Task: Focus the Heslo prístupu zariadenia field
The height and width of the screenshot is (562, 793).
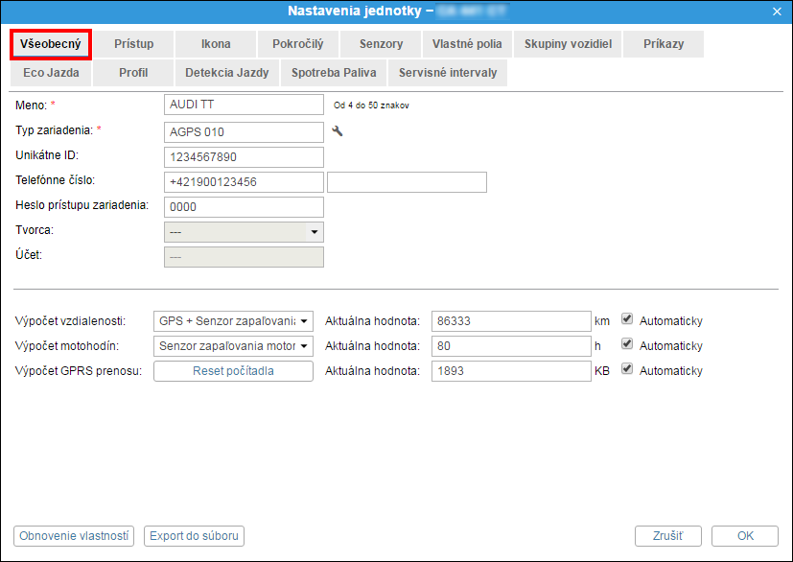Action: point(244,207)
